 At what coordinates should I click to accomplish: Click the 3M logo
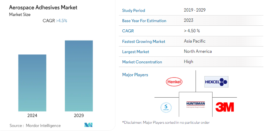click(x=224, y=107)
